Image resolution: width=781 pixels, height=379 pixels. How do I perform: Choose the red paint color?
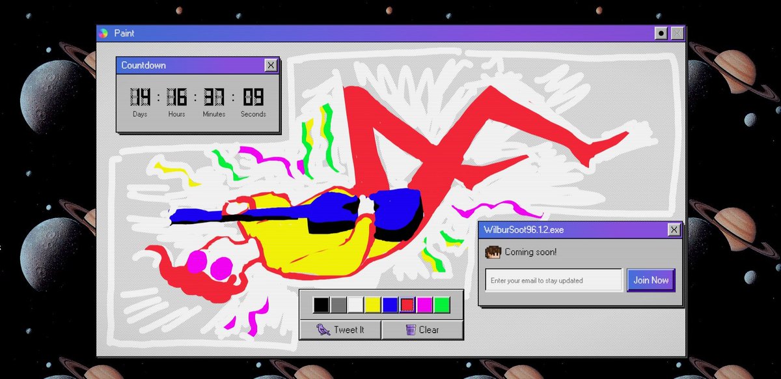tap(407, 305)
